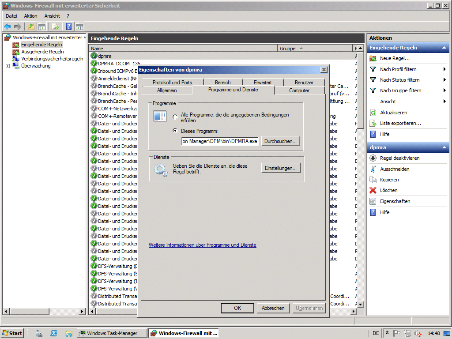Screen dimensions: 452x339
Task: Click the gray icon of the Anmeldedienst rule
Action: [x=94, y=78]
